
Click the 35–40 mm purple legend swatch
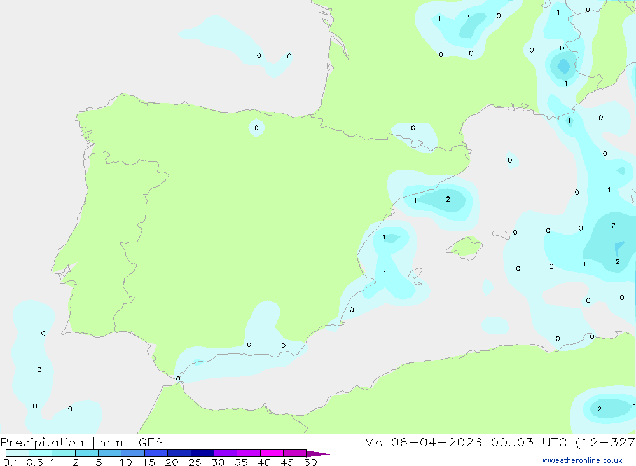tap(249, 453)
